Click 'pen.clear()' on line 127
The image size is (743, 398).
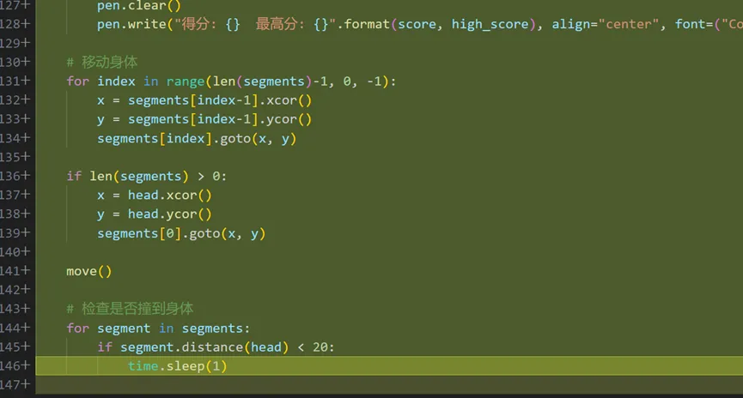(139, 6)
